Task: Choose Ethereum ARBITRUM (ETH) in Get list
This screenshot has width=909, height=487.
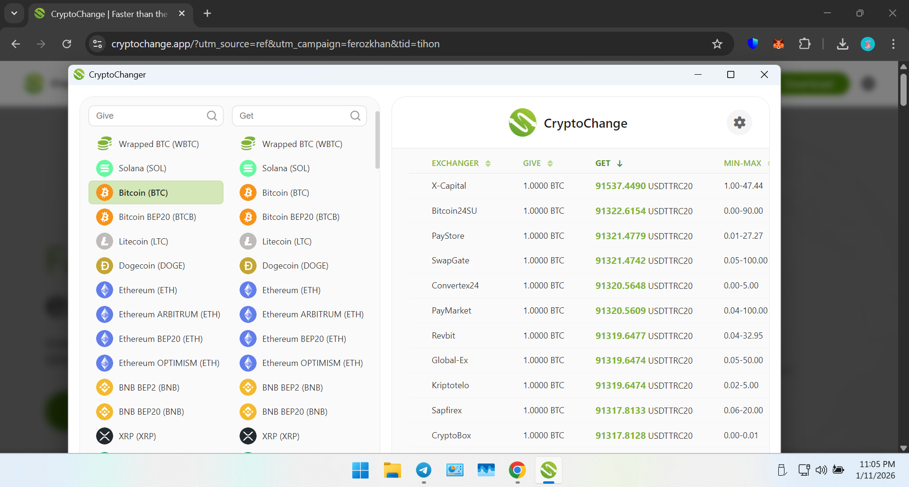Action: click(299, 314)
